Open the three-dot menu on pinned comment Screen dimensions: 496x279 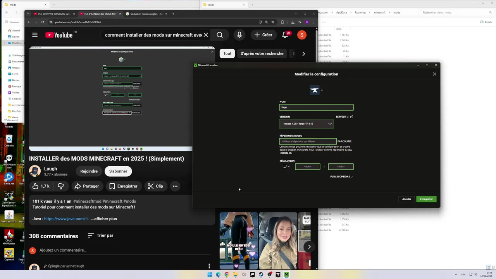click(x=209, y=266)
